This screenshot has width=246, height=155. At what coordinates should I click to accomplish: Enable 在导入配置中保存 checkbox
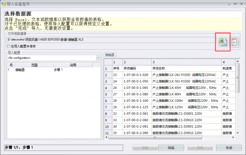click(x=9, y=46)
